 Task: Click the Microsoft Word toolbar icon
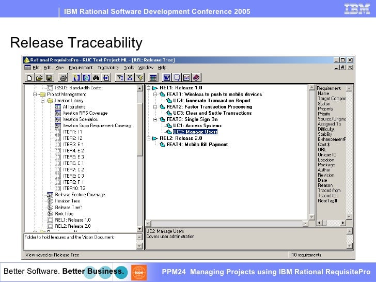click(x=167, y=77)
